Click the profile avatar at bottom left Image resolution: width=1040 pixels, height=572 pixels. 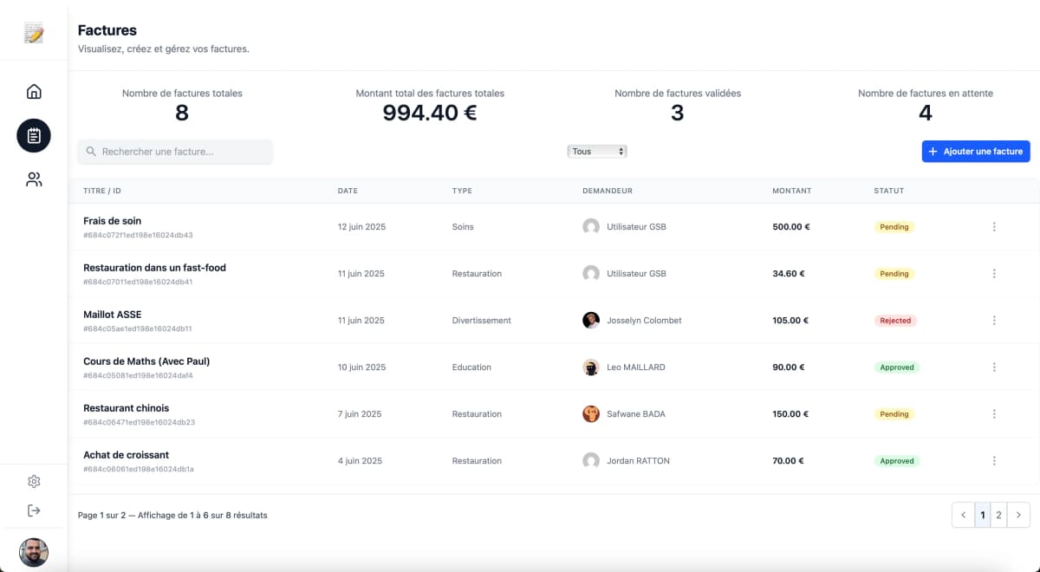pyautogui.click(x=34, y=552)
